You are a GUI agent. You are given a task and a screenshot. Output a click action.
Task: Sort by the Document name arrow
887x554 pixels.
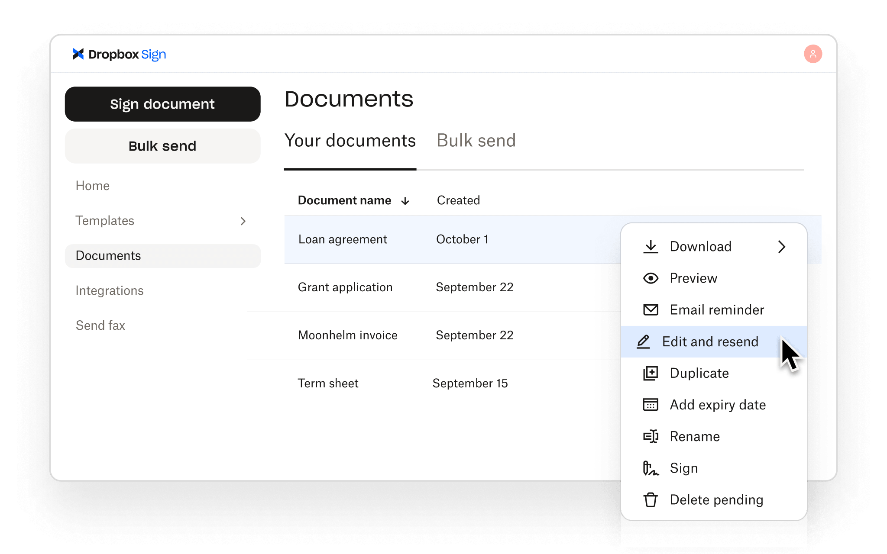coord(405,201)
